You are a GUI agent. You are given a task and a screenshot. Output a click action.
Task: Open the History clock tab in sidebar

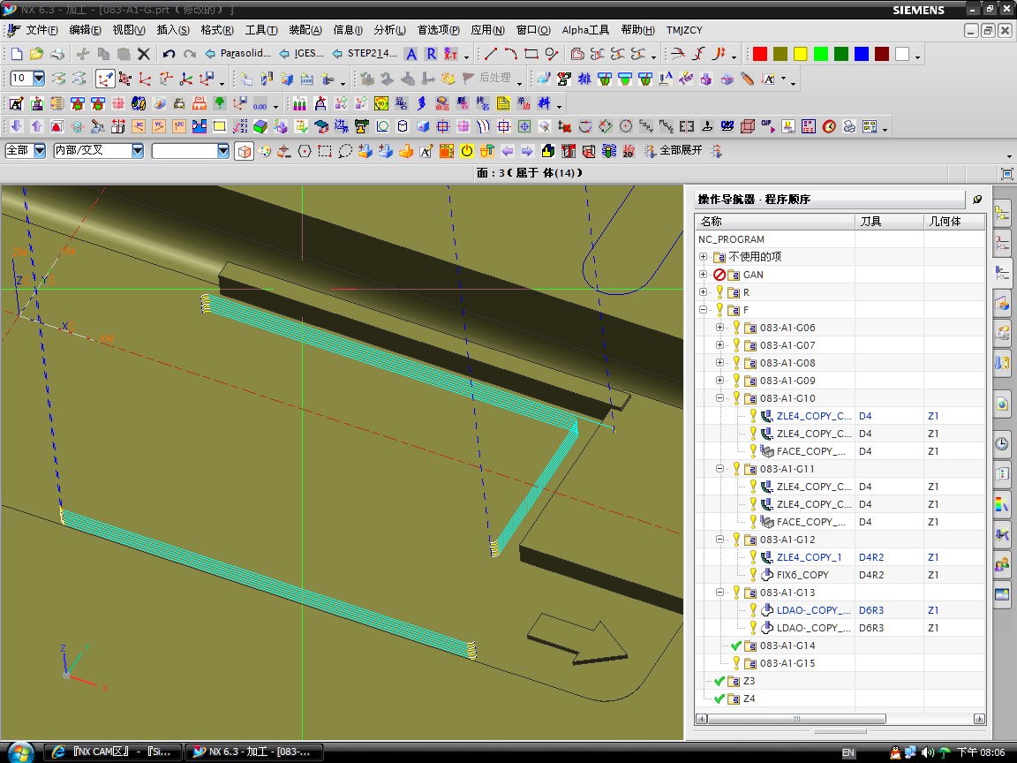[x=1002, y=443]
